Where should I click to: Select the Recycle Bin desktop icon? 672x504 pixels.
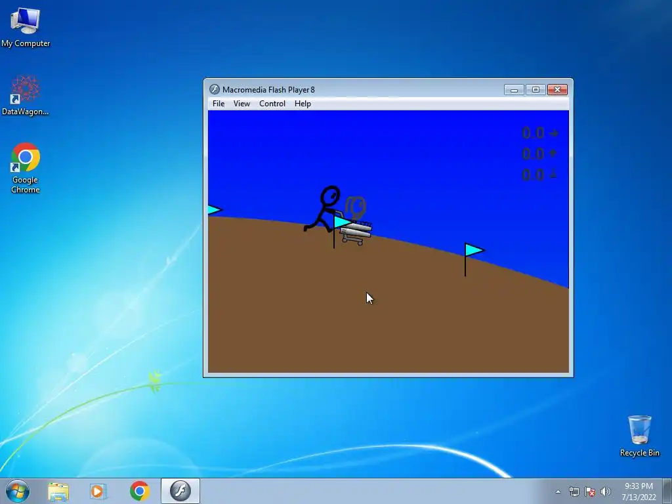(x=639, y=436)
